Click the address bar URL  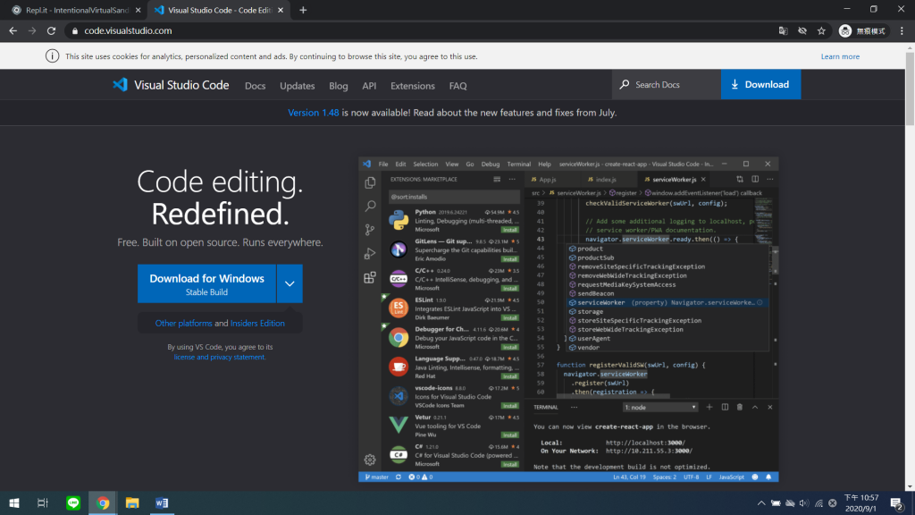tap(128, 31)
